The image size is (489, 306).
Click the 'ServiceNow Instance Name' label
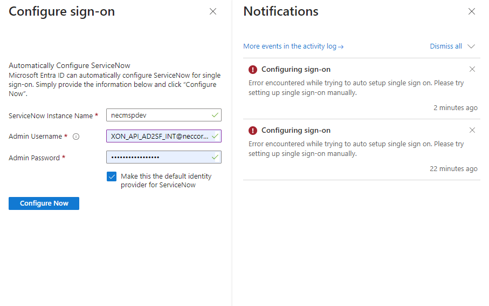(51, 116)
